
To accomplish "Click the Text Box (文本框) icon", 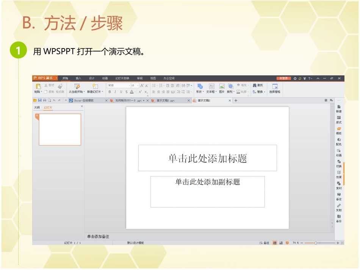I will (211, 86).
